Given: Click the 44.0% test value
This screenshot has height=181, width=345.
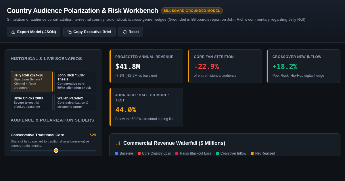Looking at the screenshot, I should 126,110.
